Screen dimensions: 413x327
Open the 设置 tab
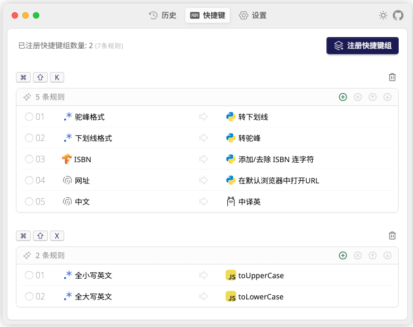[253, 16]
